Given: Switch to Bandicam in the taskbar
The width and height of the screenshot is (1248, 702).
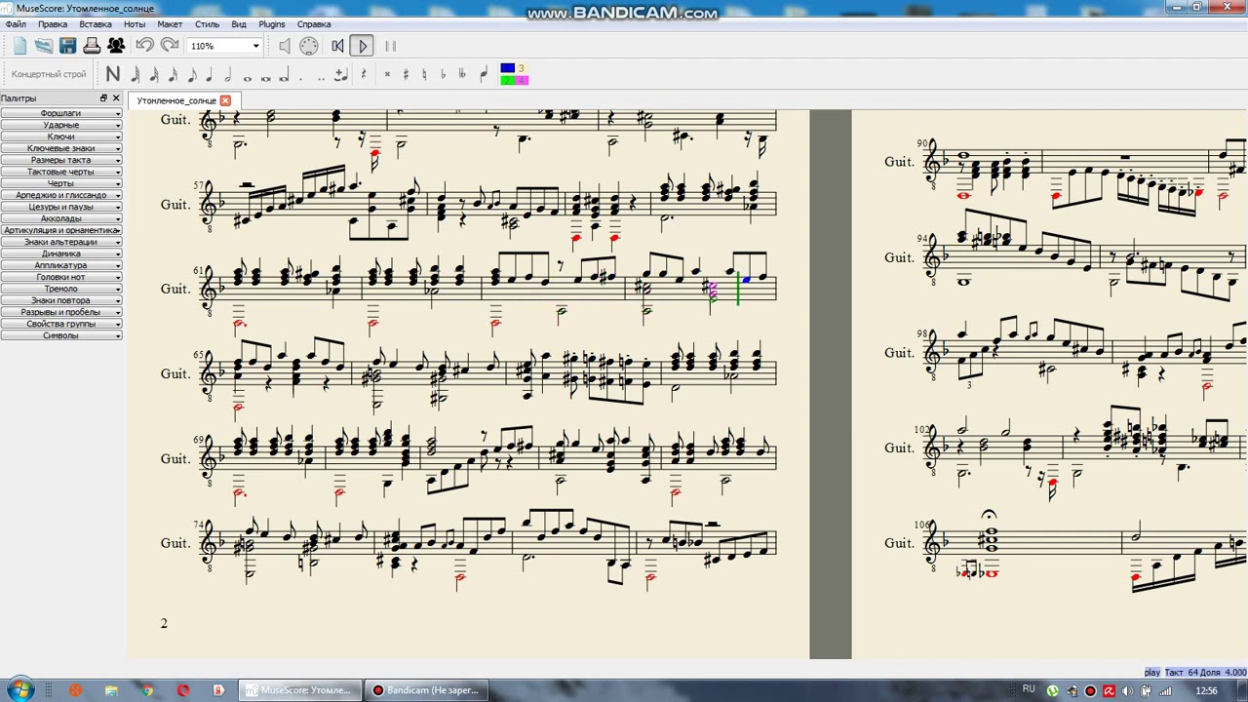Looking at the screenshot, I should (x=425, y=690).
